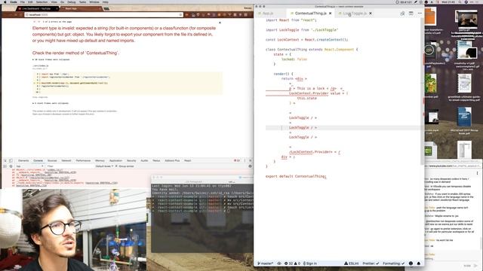The image size is (483, 271).
Task: Open the Help menu in menu bar
Action: (x=106, y=2)
